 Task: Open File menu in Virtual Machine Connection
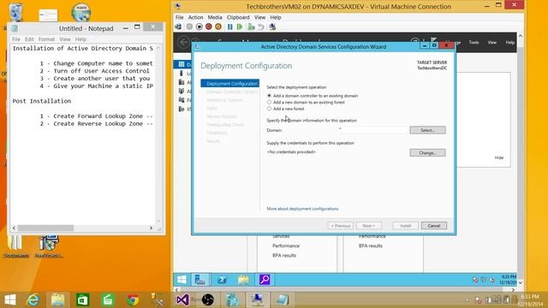(x=179, y=17)
